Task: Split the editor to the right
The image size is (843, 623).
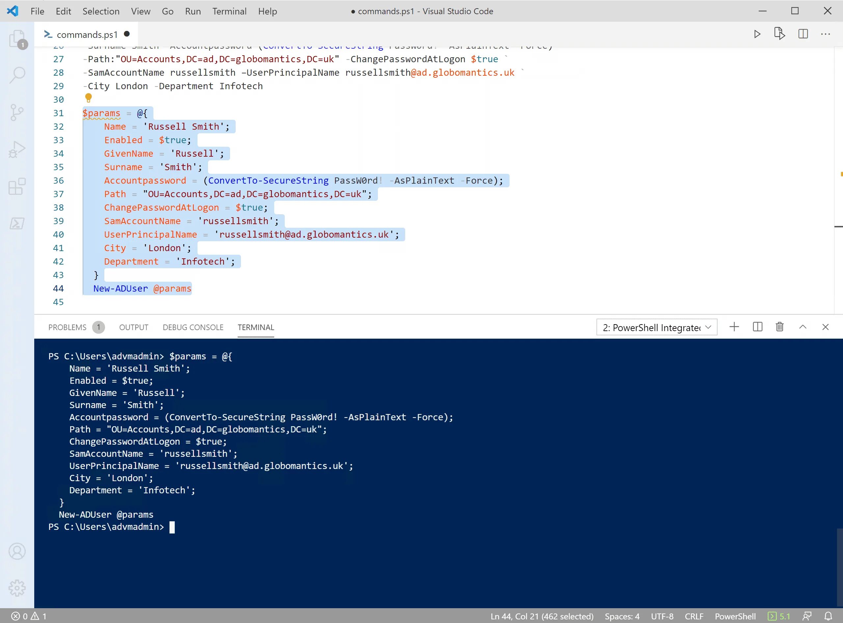Action: (x=803, y=34)
